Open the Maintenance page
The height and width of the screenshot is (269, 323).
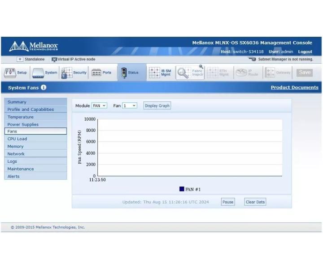(x=35, y=169)
